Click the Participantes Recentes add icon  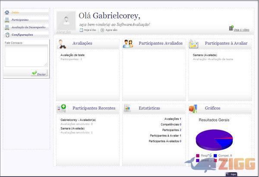point(61,108)
